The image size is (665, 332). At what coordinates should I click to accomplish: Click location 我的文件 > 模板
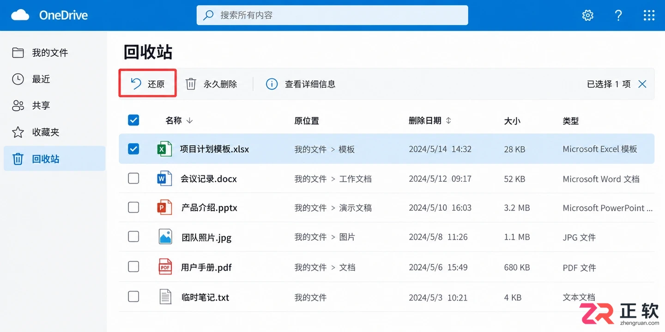(x=325, y=149)
